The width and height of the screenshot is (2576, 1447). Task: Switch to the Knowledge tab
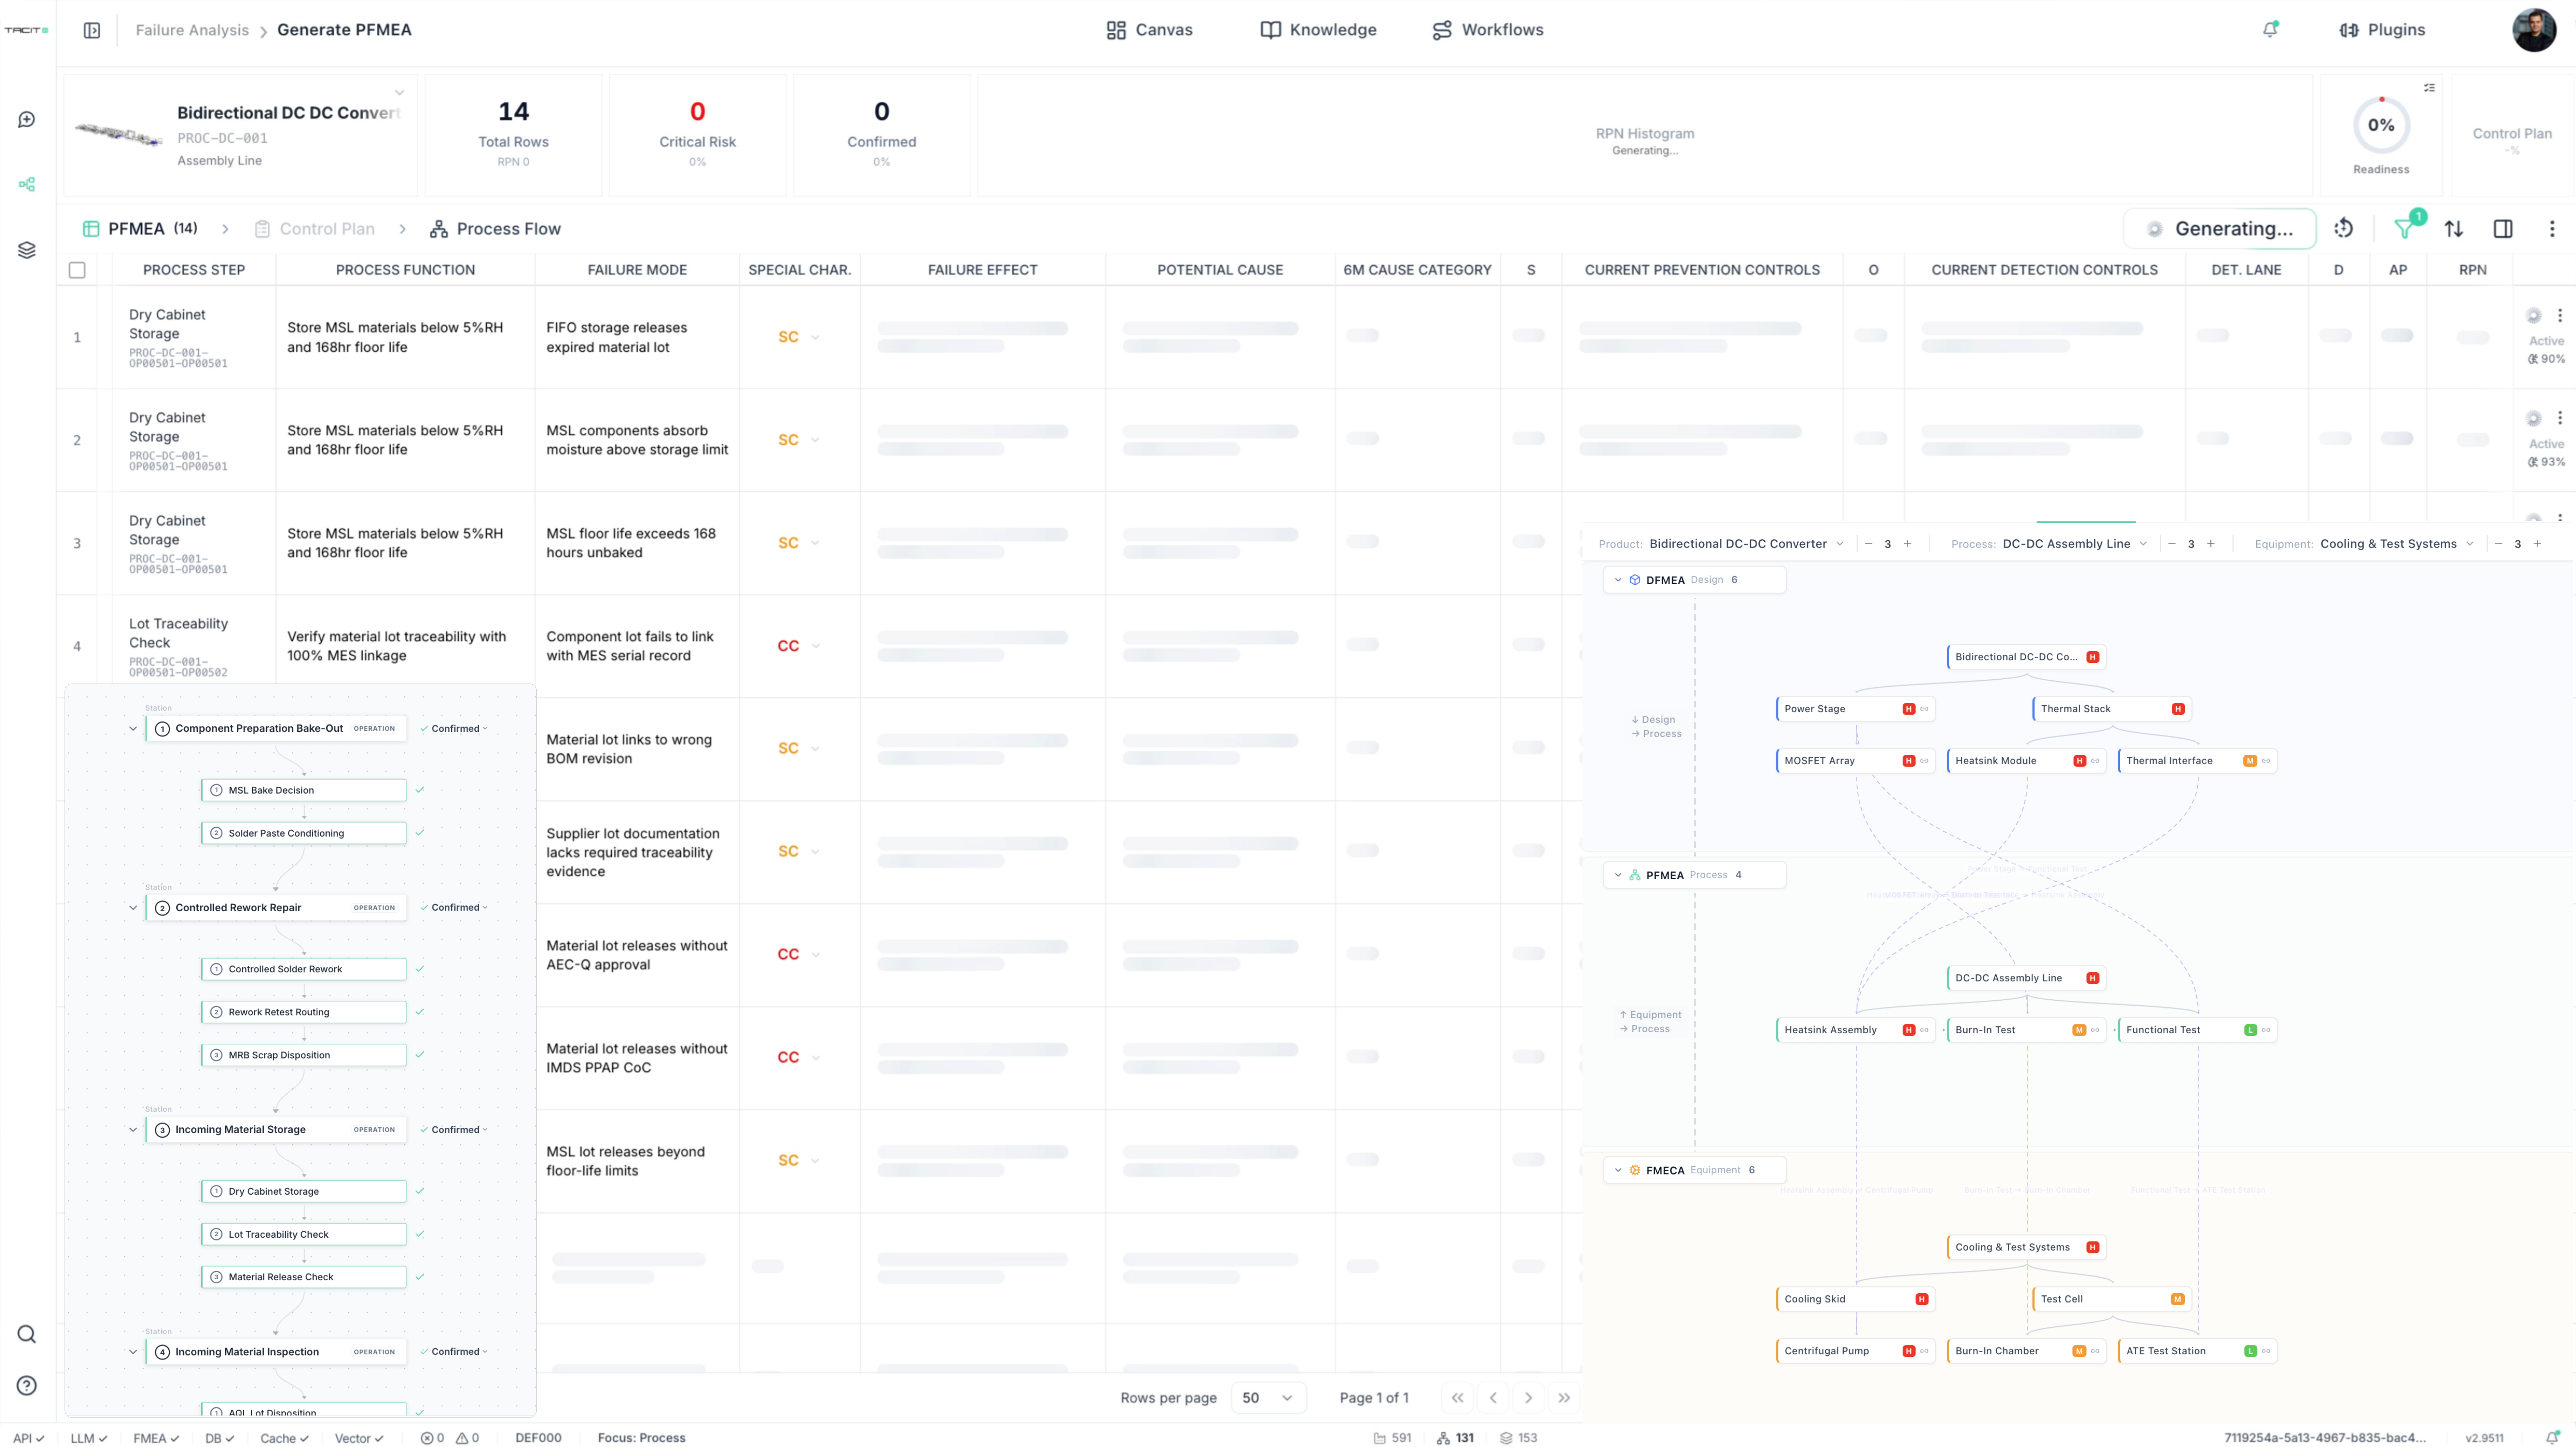(x=1318, y=30)
